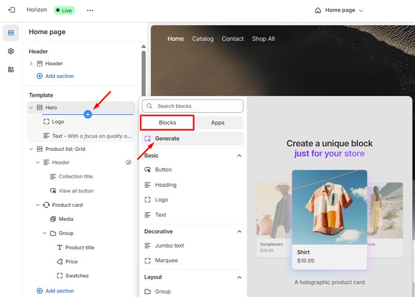Select the Blocks tab
415x297 pixels.
click(167, 123)
